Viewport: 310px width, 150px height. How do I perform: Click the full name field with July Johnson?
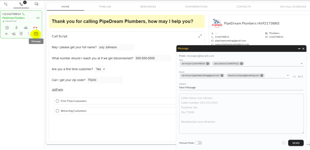click(x=116, y=47)
